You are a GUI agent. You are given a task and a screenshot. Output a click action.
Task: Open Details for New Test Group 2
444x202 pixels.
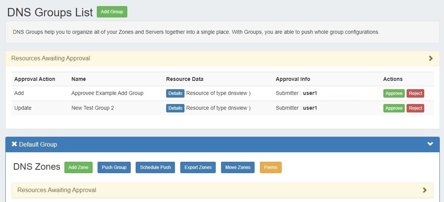pos(175,108)
